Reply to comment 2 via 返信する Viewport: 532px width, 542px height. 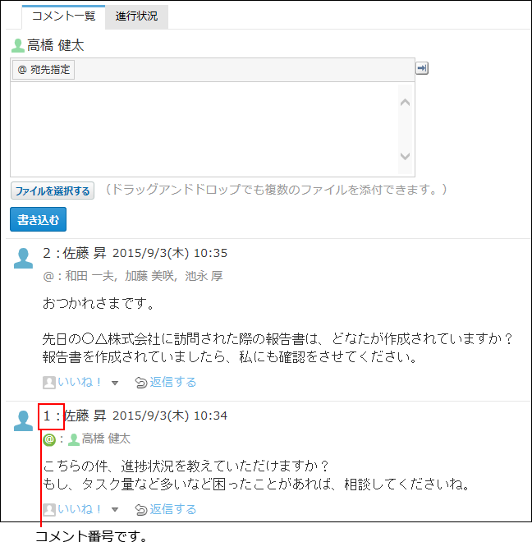point(173,382)
